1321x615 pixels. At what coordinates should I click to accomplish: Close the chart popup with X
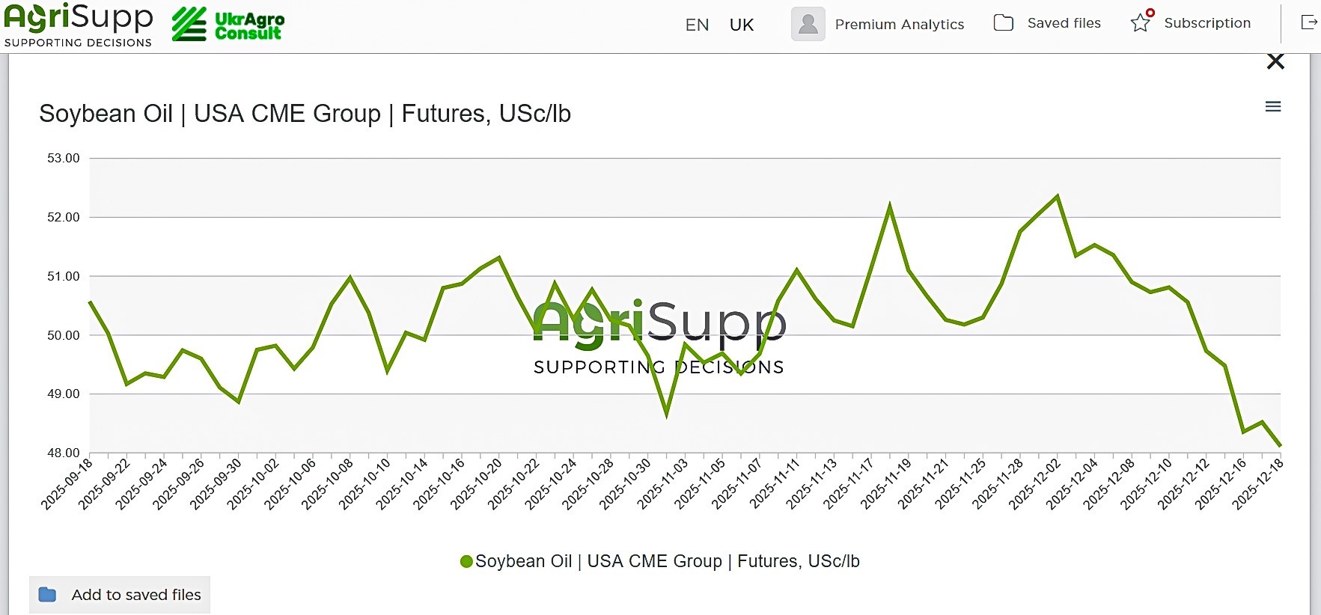(x=1275, y=61)
